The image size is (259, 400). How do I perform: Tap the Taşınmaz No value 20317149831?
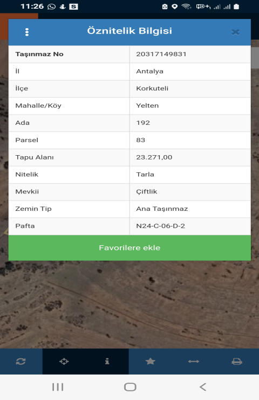coord(161,54)
